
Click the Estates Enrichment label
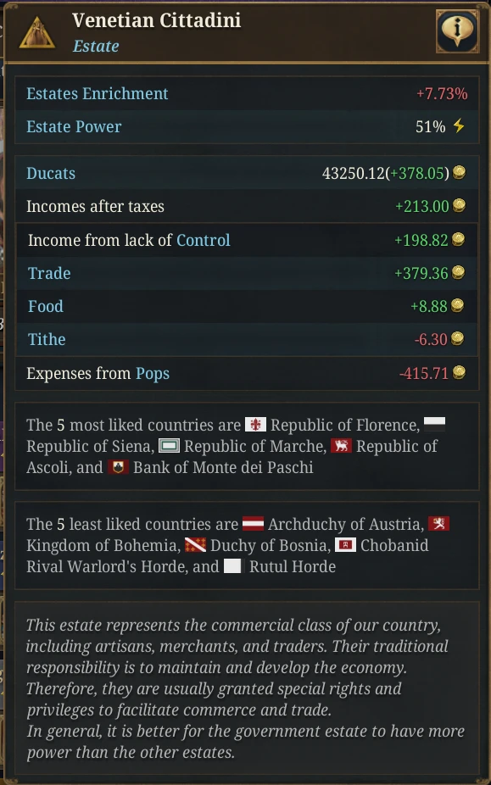pos(98,93)
